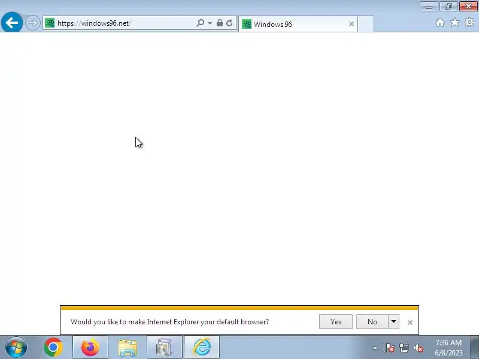Click No on default browser prompt
Image resolution: width=479 pixels, height=359 pixels.
pos(372,322)
